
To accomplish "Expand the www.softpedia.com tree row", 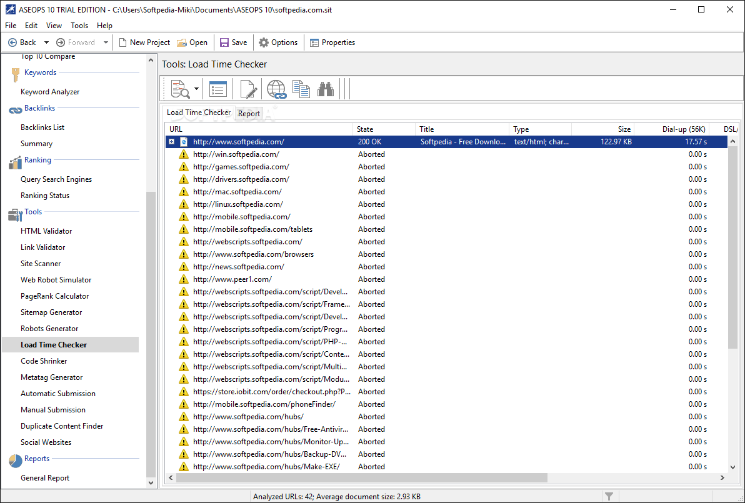I will tap(171, 142).
